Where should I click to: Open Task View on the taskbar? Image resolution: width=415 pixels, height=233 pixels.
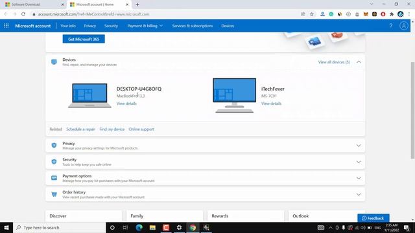[x=125, y=227]
